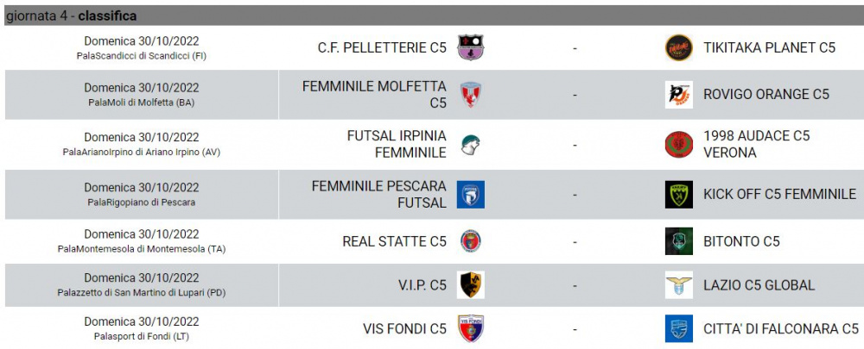
Task: Open the Real Statte C5 team name
Action: pyautogui.click(x=395, y=241)
